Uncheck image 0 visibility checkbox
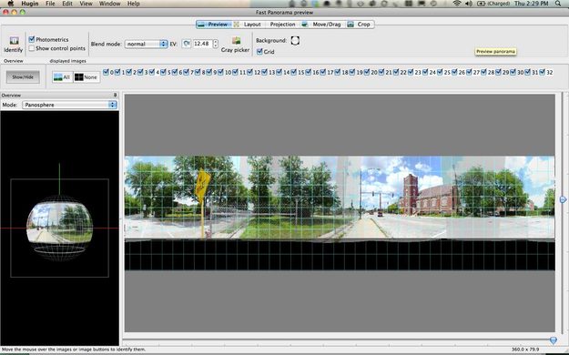This screenshot has width=569, height=355. 106,72
